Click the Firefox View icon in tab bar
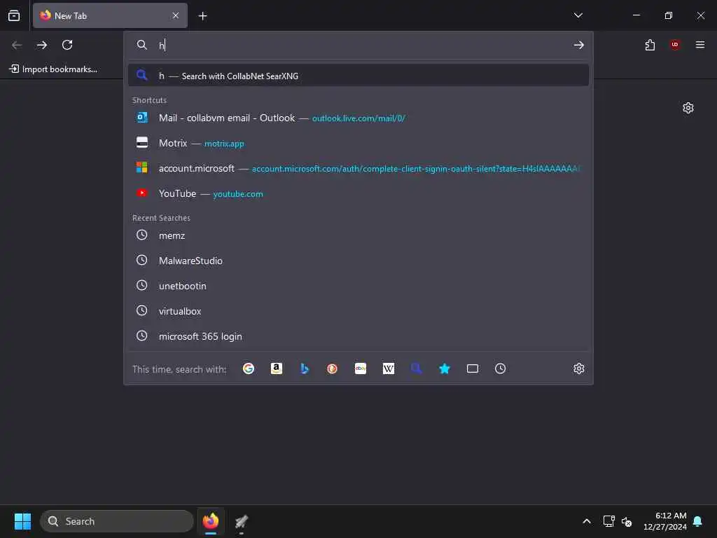 pos(14,15)
